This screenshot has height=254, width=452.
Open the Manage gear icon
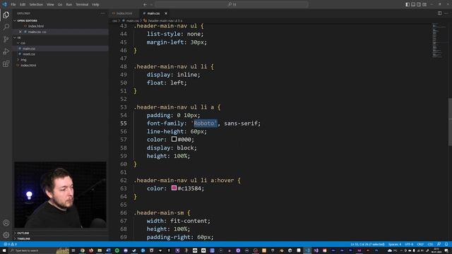tap(6, 235)
